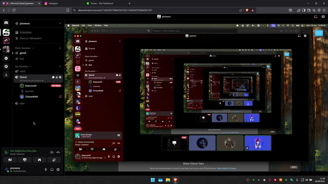Screen dimensions: 328x184
Task: Open Discord direct messages home icon
Action: click(6, 23)
